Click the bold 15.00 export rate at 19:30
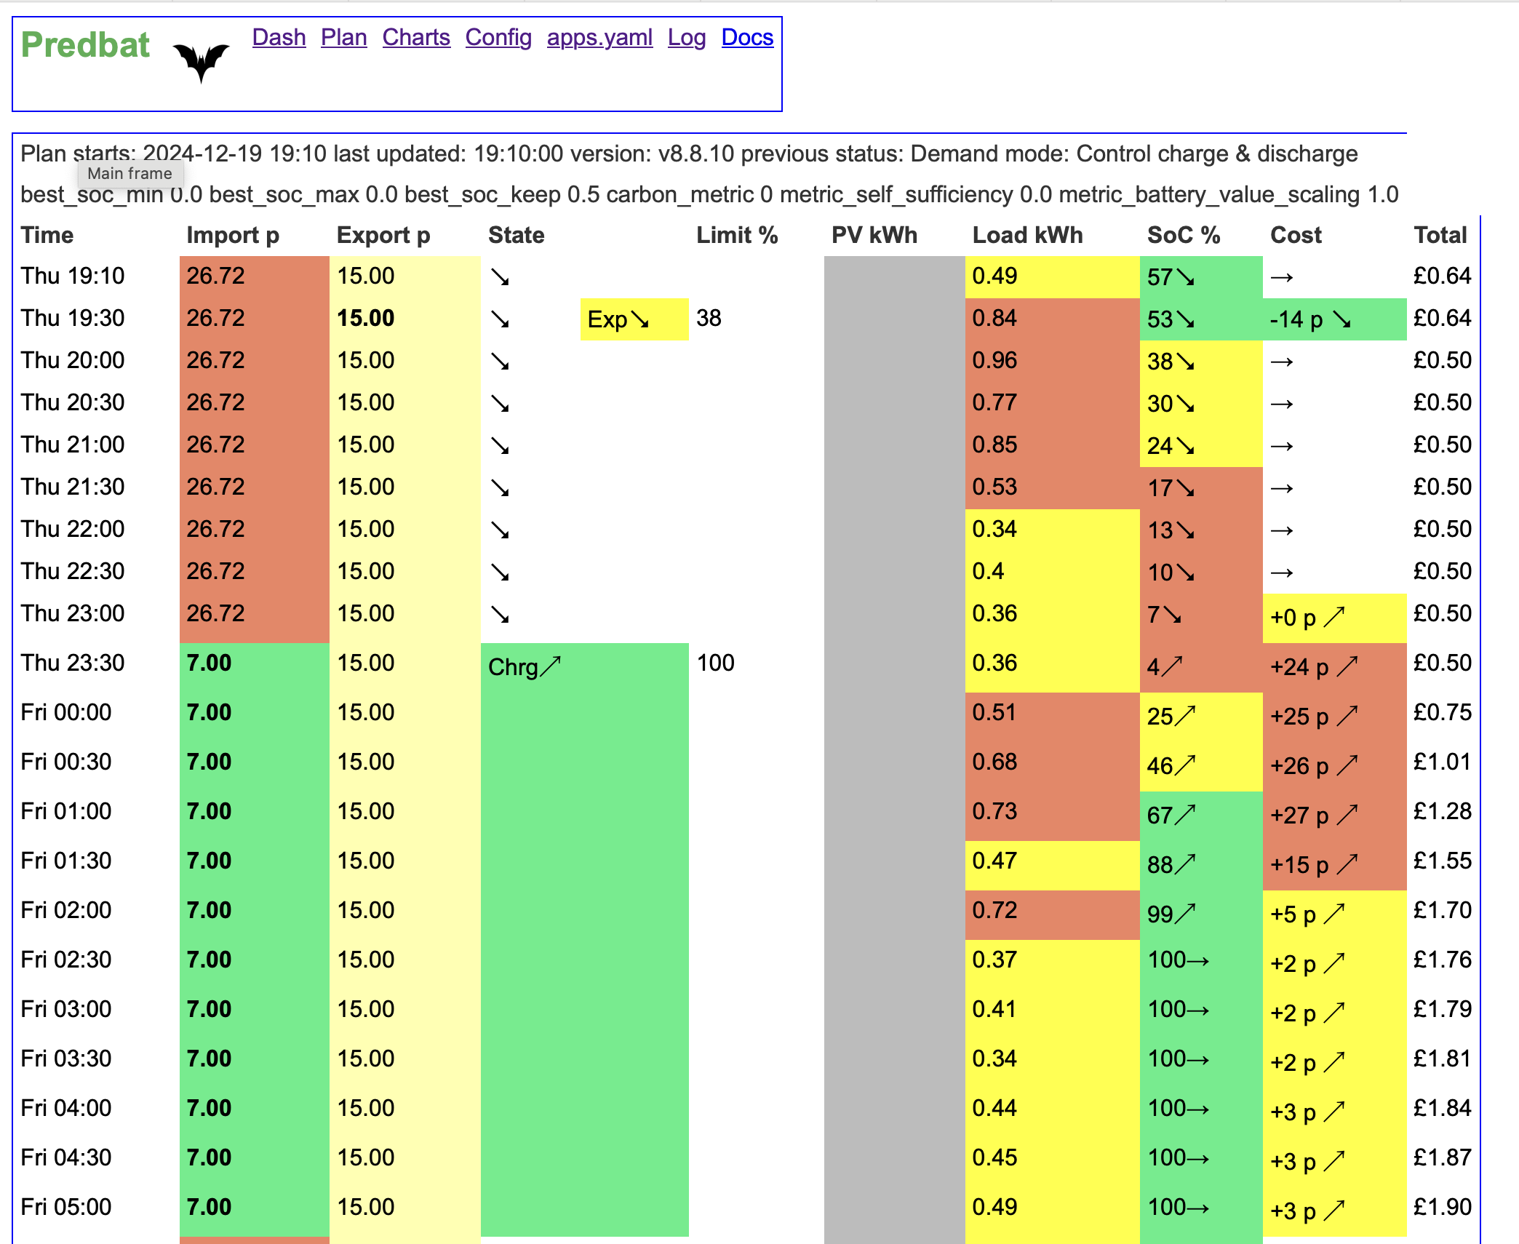Screen dimensions: 1519x1244 pos(366,318)
